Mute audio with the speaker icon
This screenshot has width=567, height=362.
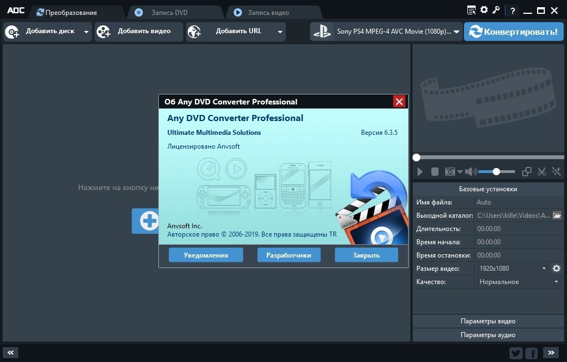(471, 171)
